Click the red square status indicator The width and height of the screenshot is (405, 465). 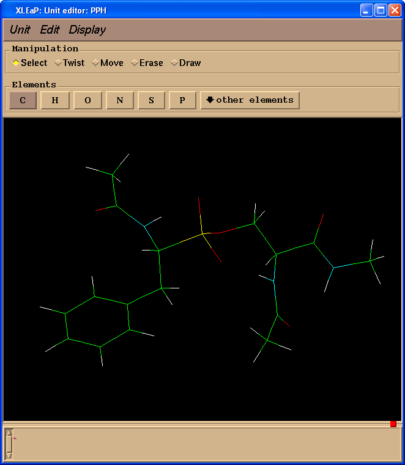click(393, 424)
